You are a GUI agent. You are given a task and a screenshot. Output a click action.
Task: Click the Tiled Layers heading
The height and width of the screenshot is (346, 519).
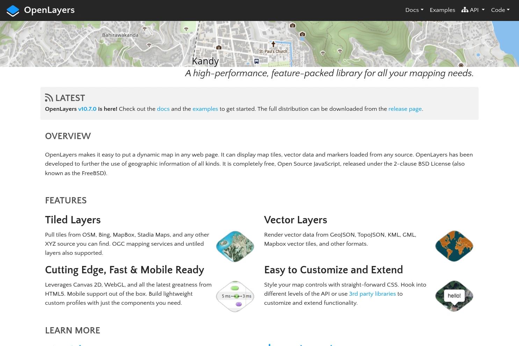tap(73, 220)
